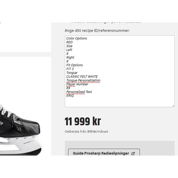This screenshot has height=178, width=178.
Task: Click the Personalized Text line
Action: [79, 92]
